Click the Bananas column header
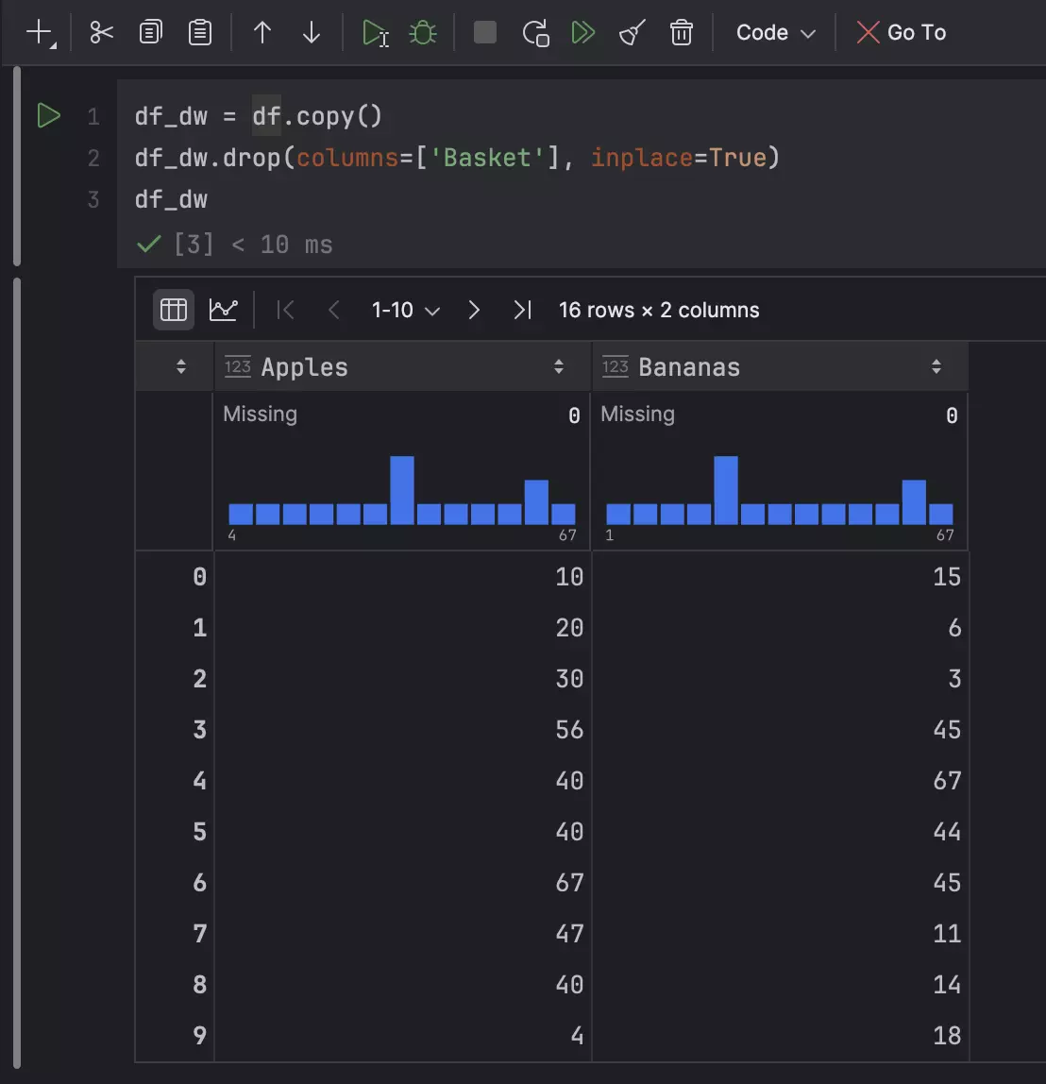The width and height of the screenshot is (1046, 1084). [689, 367]
